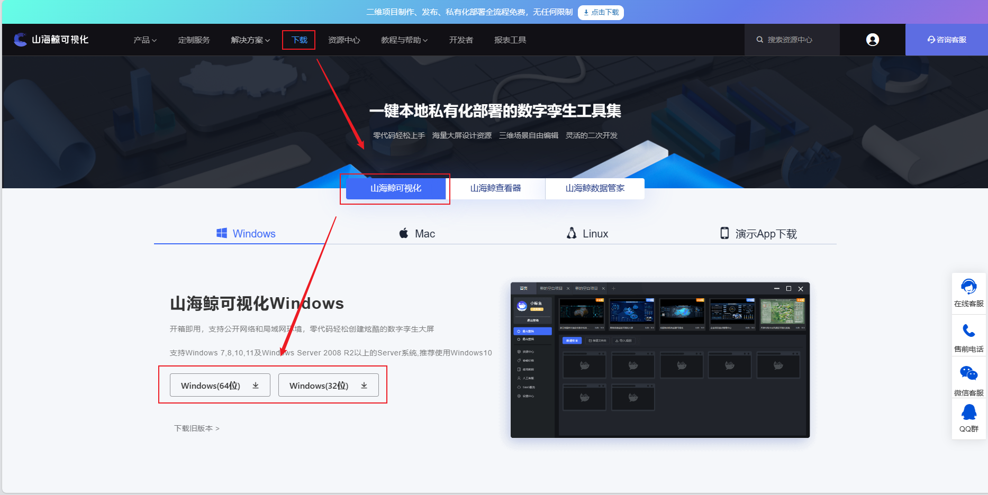This screenshot has height=495, width=988.
Task: Click the software preview screenshot
Action: [660, 360]
